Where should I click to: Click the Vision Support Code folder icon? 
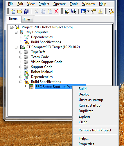point(26,62)
